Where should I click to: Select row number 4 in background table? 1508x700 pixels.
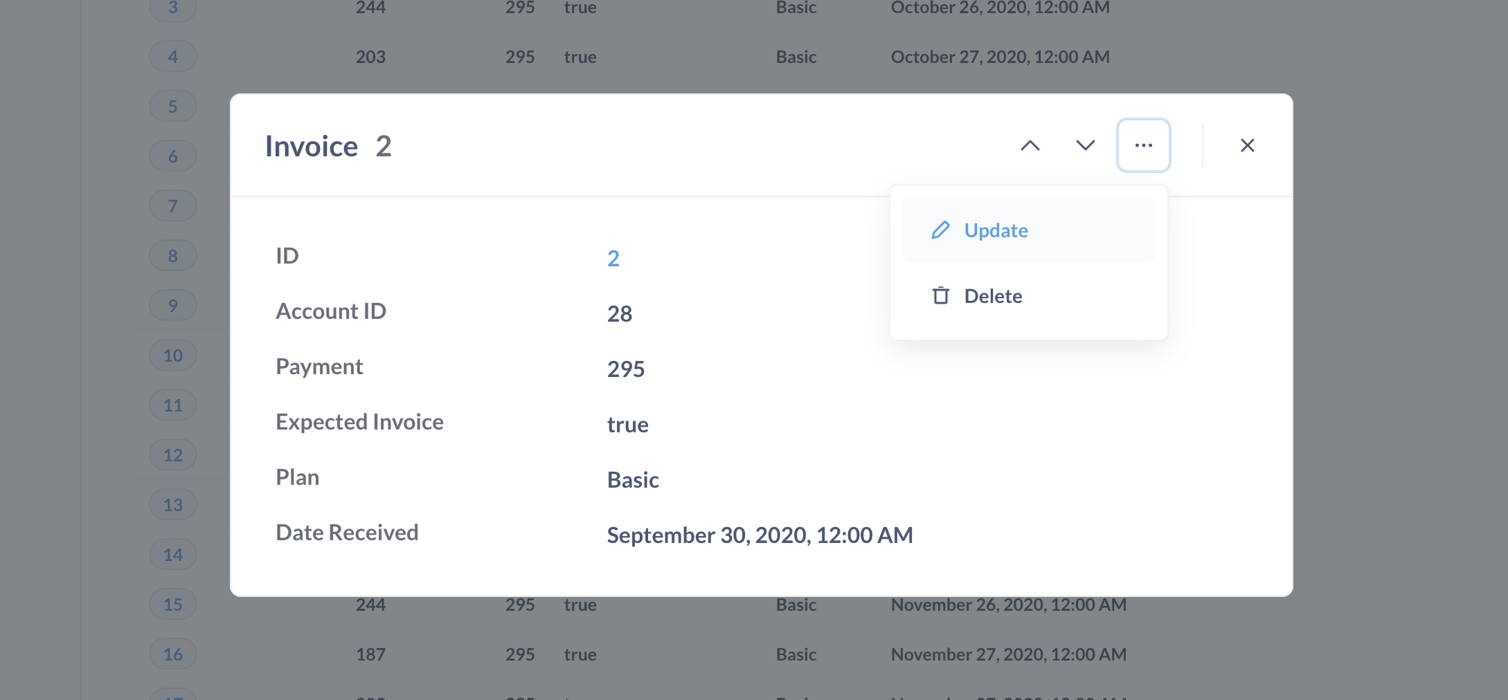172,56
